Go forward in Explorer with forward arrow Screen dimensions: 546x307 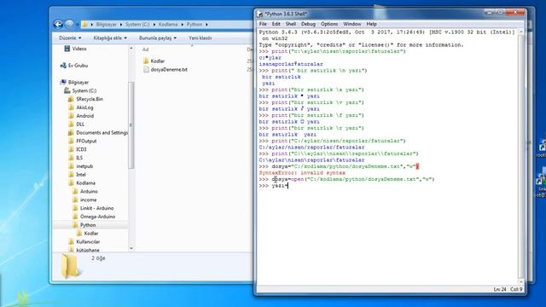click(69, 25)
